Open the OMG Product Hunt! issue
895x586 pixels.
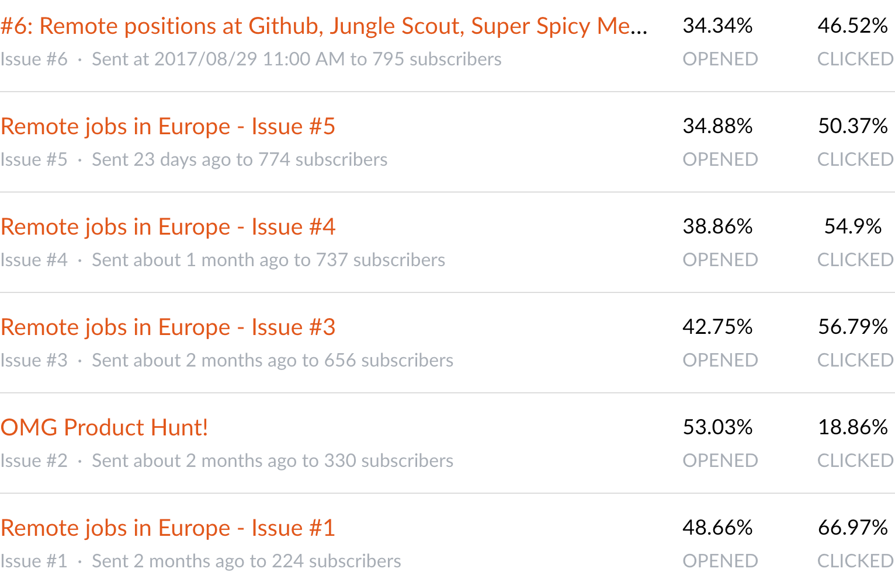pyautogui.click(x=105, y=428)
